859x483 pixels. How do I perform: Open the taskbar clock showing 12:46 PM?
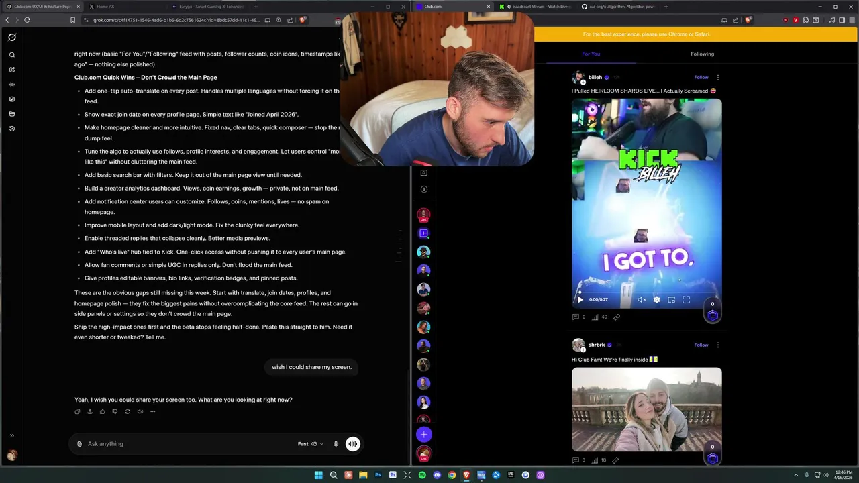(844, 475)
